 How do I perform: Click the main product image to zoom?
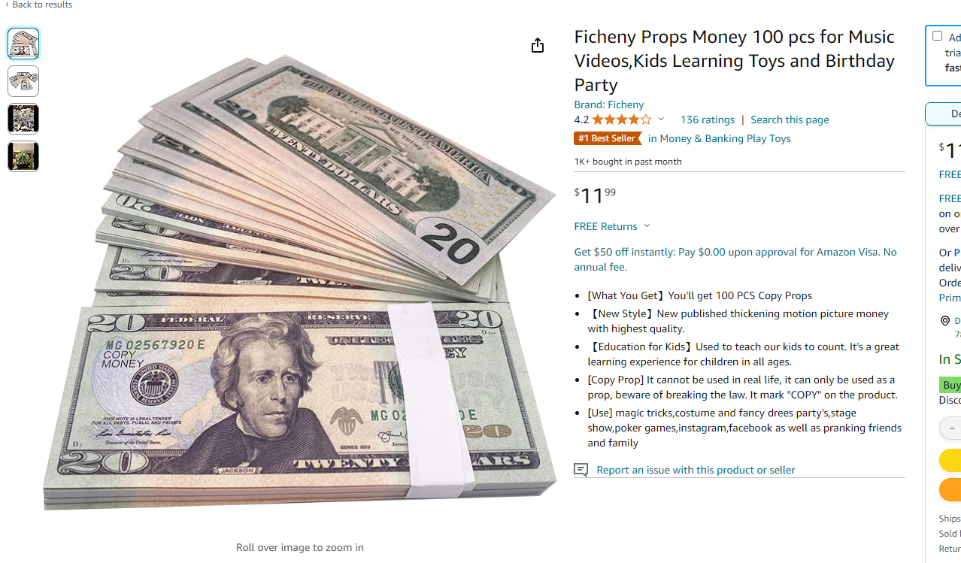[299, 282]
